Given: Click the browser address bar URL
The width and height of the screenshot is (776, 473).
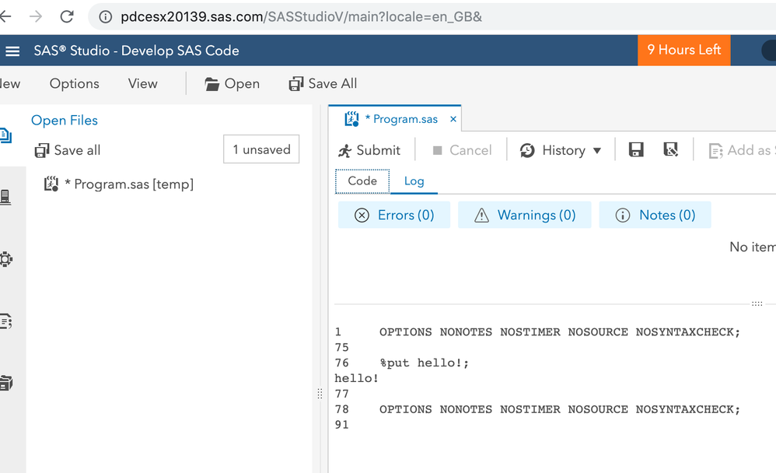Looking at the screenshot, I should point(302,16).
